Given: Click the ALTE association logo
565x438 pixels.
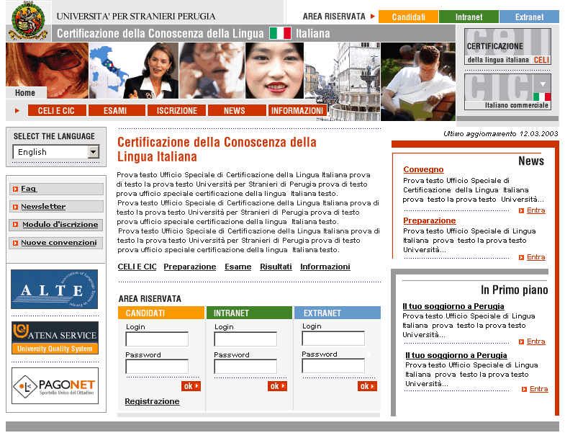Looking at the screenshot, I should tap(55, 289).
